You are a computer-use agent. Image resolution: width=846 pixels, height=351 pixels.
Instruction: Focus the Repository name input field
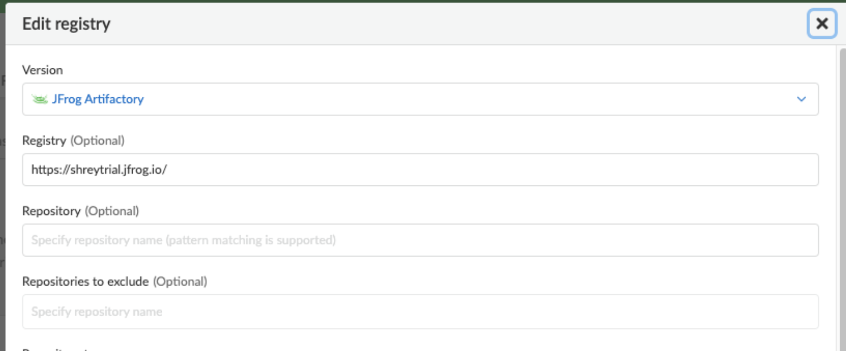(420, 240)
